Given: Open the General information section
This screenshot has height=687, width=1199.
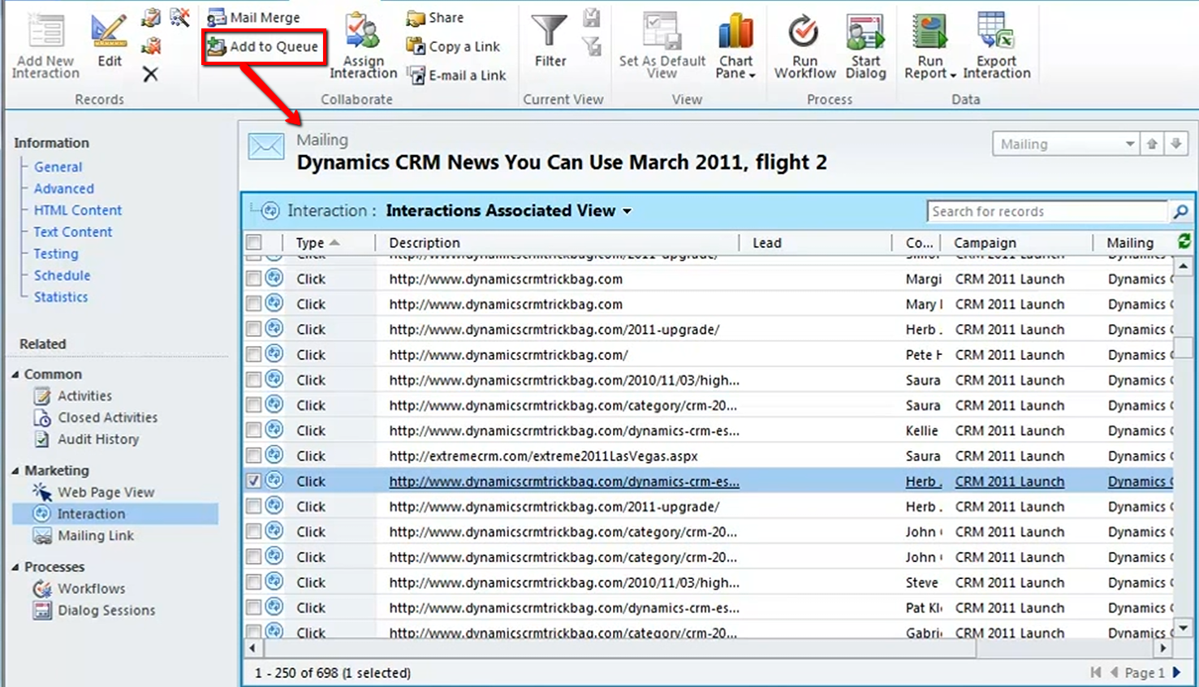Looking at the screenshot, I should (x=58, y=167).
